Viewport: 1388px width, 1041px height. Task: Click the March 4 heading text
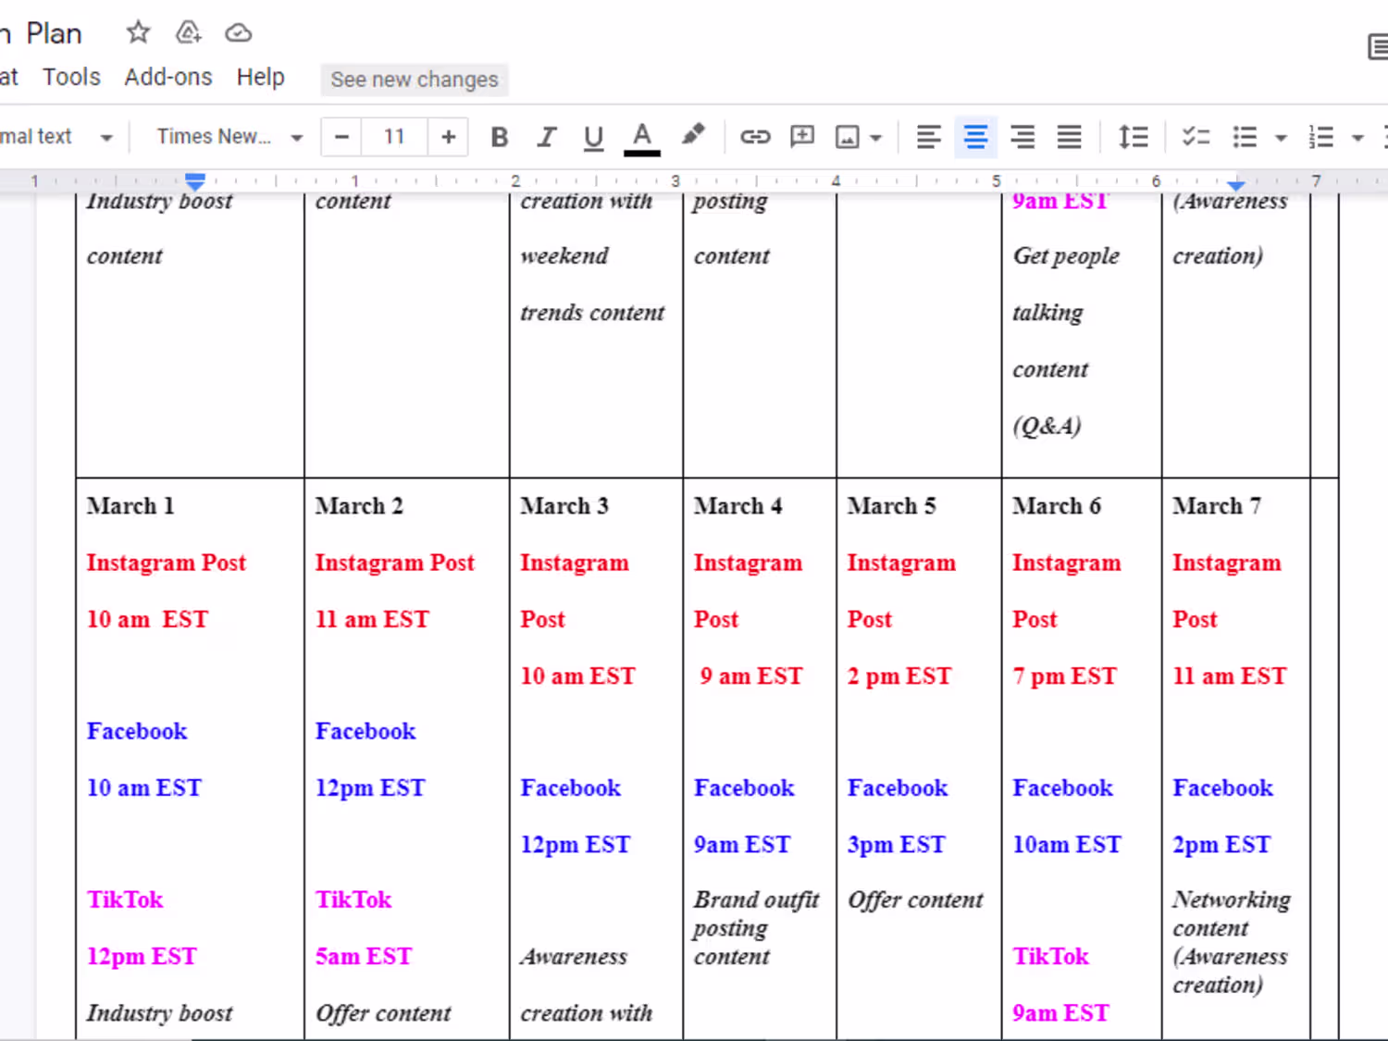(738, 505)
